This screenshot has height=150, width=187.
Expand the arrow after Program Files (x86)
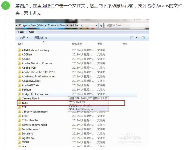(x=45, y=25)
